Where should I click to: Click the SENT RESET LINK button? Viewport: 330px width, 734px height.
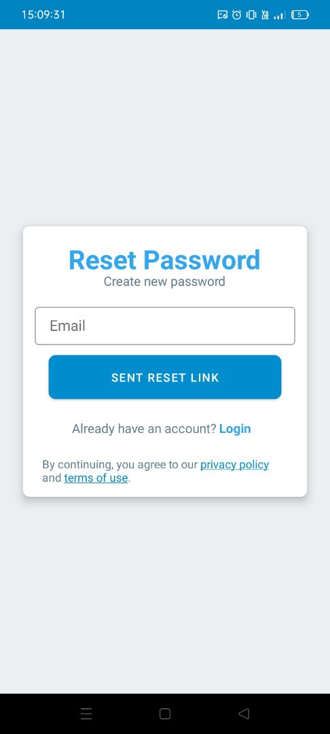[165, 377]
